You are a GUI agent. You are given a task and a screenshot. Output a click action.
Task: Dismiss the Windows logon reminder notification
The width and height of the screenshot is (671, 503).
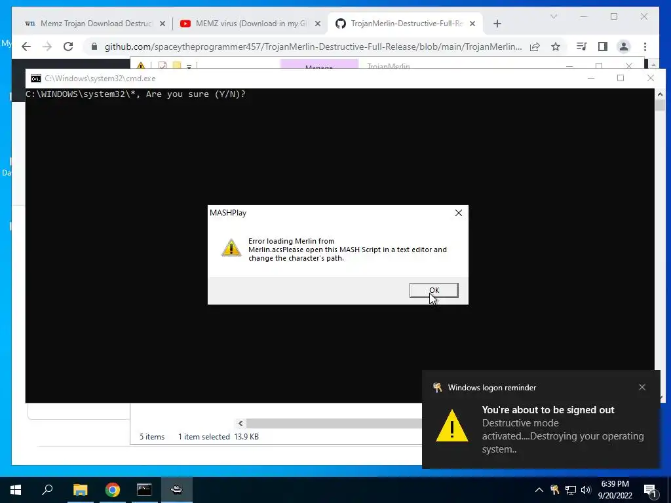tap(642, 387)
